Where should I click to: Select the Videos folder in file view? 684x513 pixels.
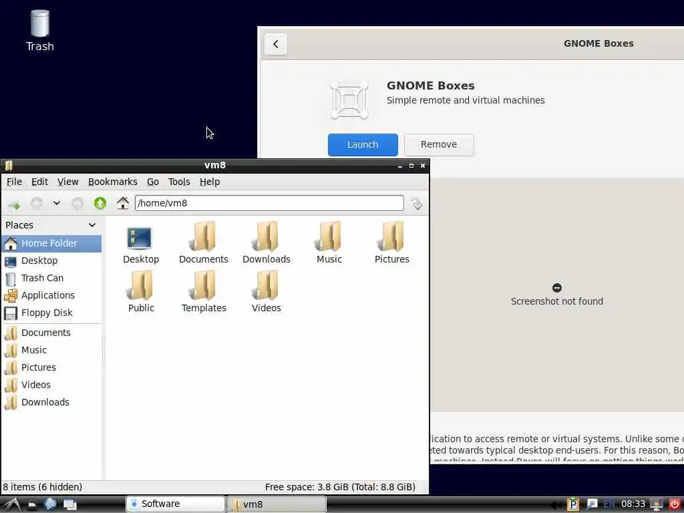click(267, 292)
